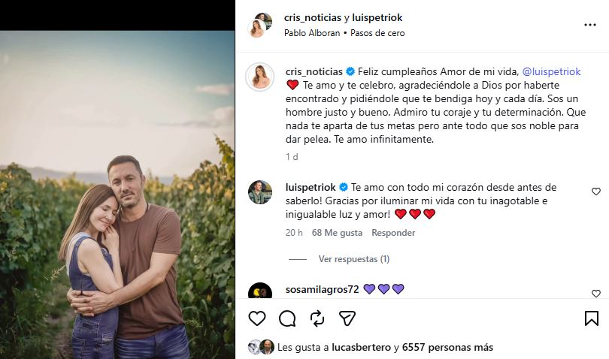The image size is (609, 359).
Task: View the 6557 personas más likes list
Action: [x=447, y=347]
